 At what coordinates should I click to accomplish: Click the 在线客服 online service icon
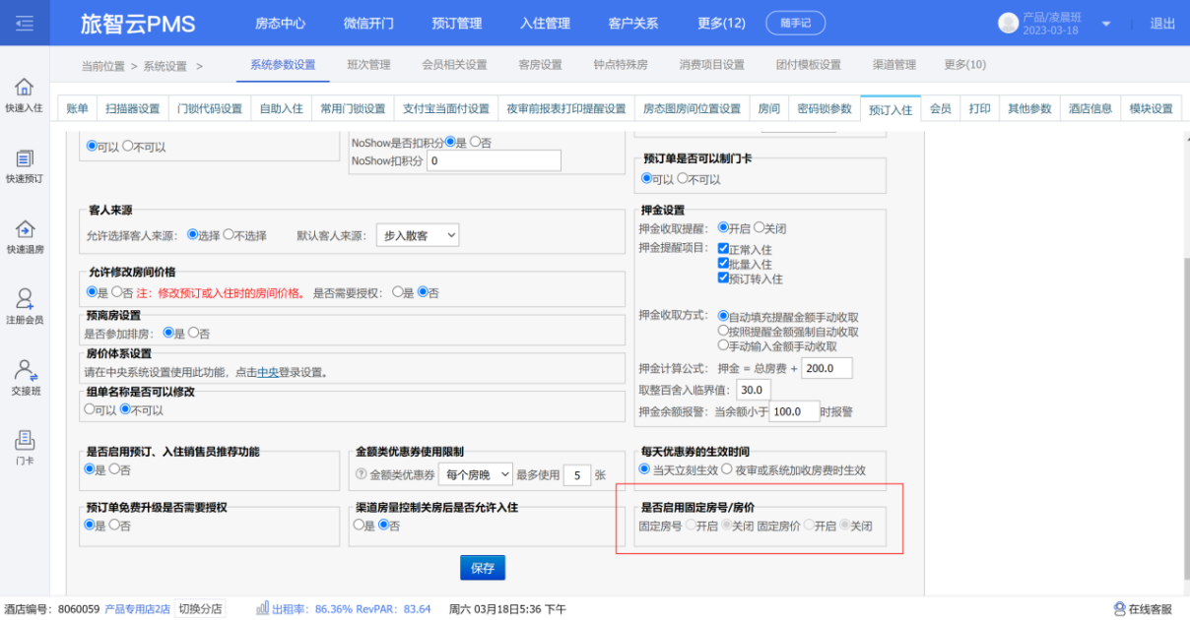click(1120, 609)
